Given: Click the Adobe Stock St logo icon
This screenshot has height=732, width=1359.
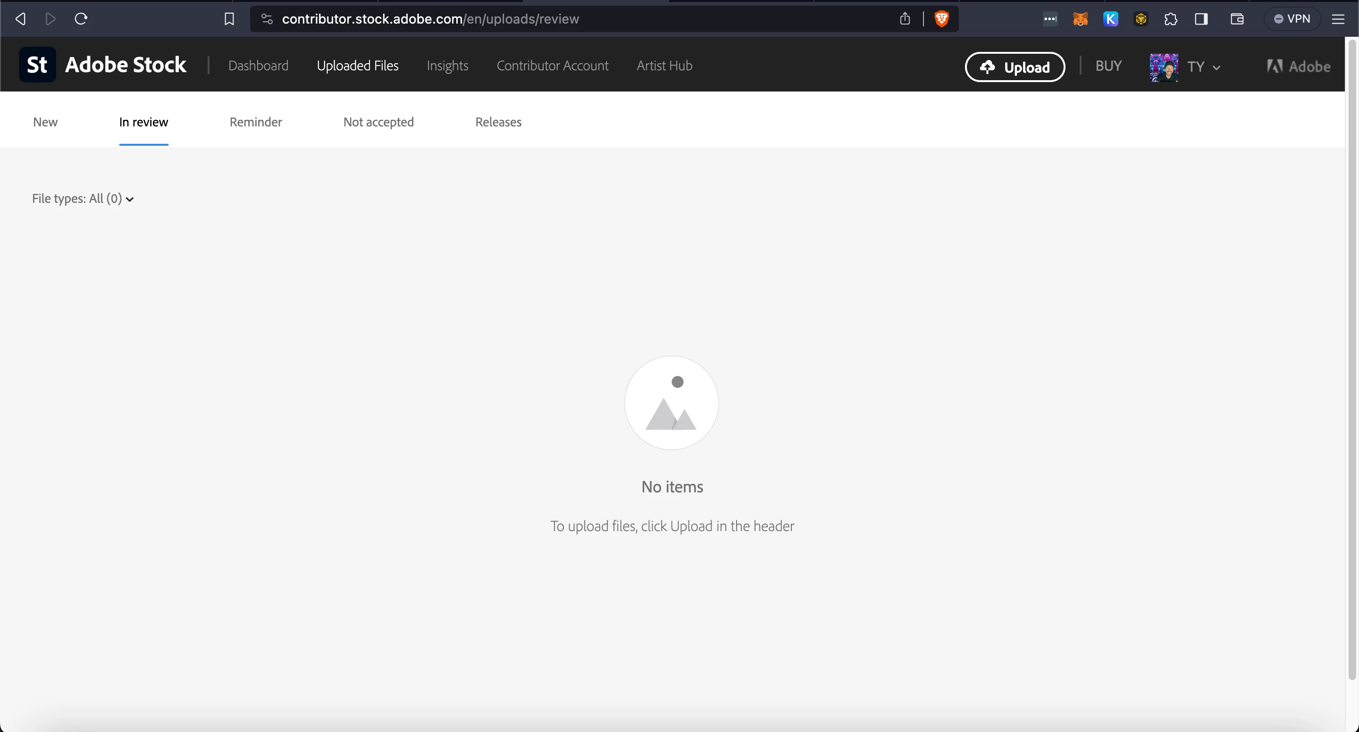Looking at the screenshot, I should click(x=37, y=65).
